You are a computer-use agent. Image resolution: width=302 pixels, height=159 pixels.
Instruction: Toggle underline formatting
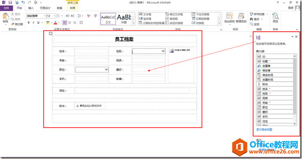(x=38, y=23)
